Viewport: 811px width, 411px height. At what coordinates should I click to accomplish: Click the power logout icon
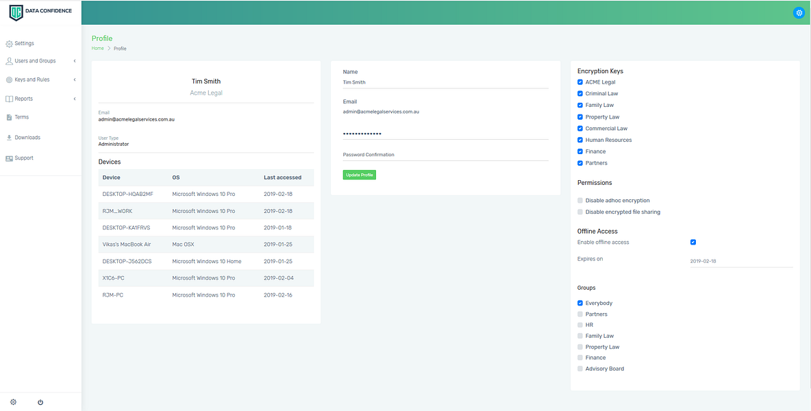coord(40,401)
